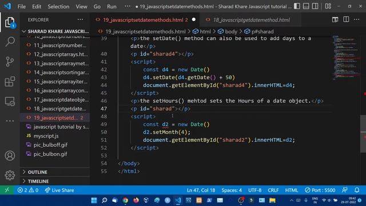The height and width of the screenshot is (206, 366).
Task: Open pic_bulbon.gif in the explorer
Action: 55,154
